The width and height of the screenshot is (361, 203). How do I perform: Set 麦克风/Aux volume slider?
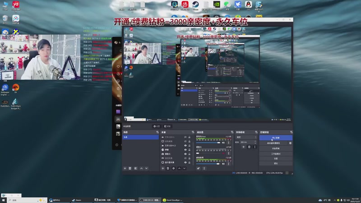[x=208, y=143]
